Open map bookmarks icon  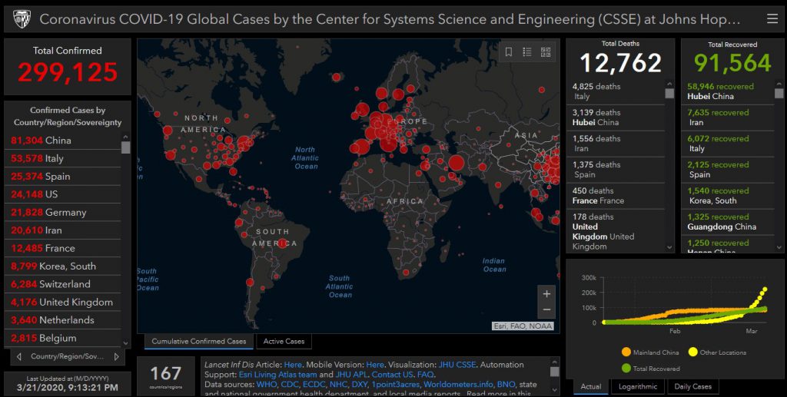pos(509,51)
